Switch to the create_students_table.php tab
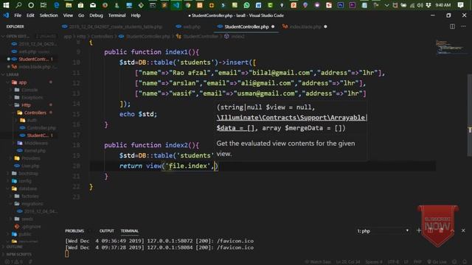472x265 pixels. coord(112,26)
